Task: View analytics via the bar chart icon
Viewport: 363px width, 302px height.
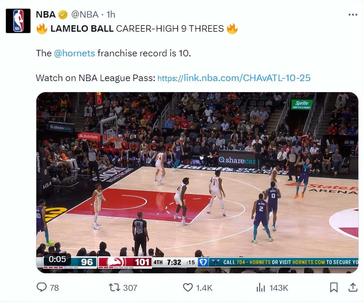Action: coord(261,287)
